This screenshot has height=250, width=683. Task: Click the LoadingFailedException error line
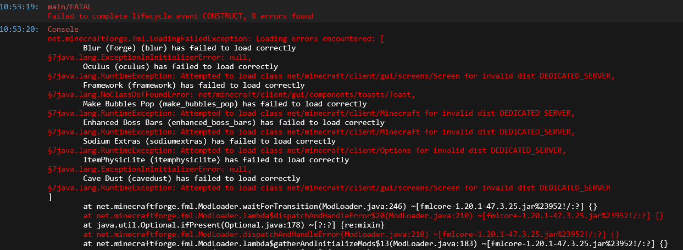[216, 39]
